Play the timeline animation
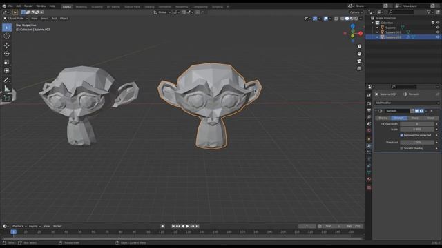This screenshot has height=248, width=442. point(187,227)
